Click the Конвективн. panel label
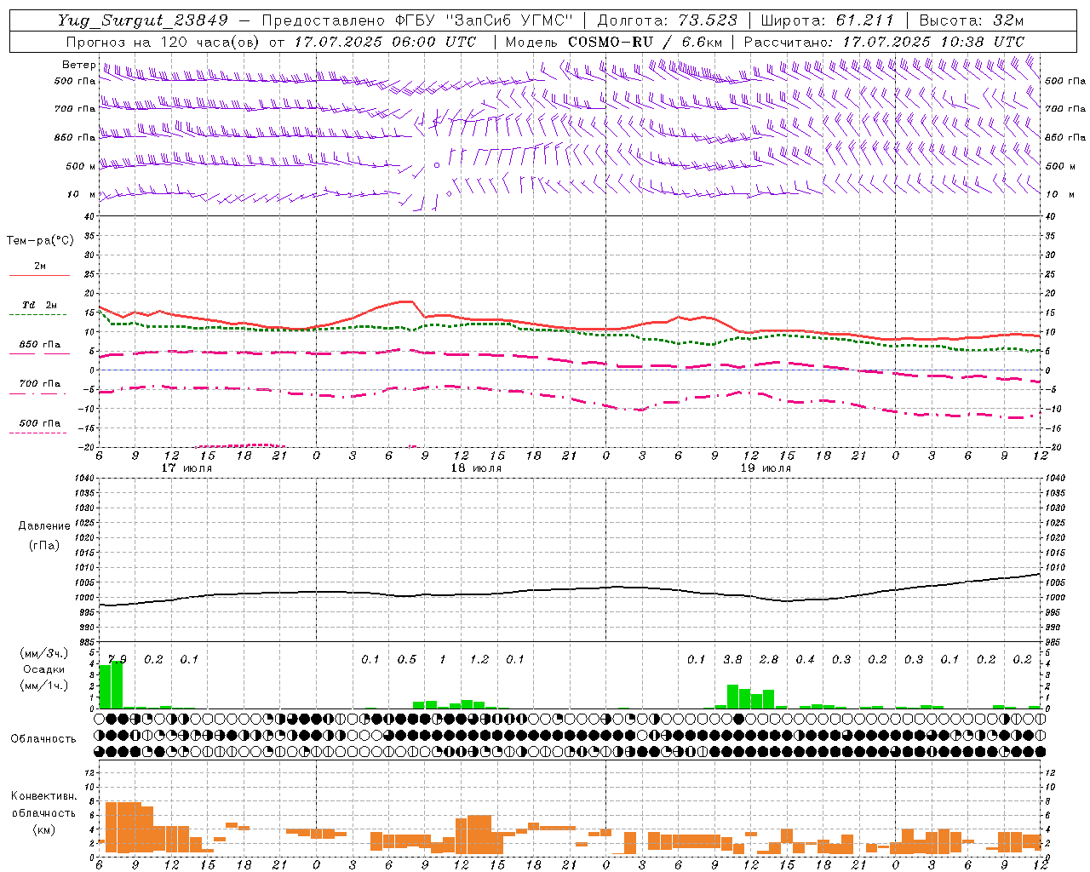The height and width of the screenshot is (872, 1090). click(x=43, y=796)
